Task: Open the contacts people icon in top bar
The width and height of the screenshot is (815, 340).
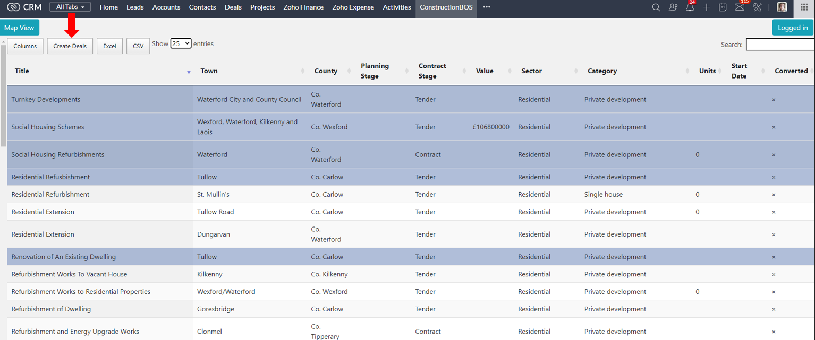Action: point(673,7)
